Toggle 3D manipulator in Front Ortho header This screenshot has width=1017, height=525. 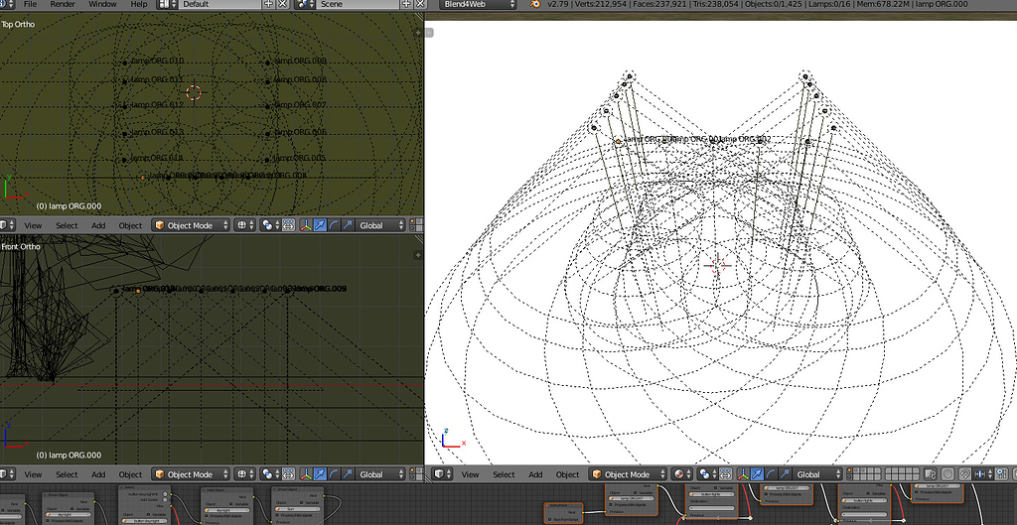306,474
